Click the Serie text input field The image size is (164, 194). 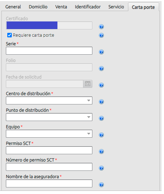pyautogui.click(x=49, y=50)
